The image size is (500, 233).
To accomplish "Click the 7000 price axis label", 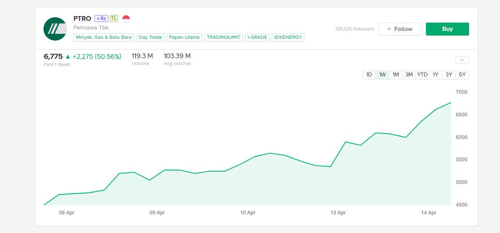I will point(462,92).
